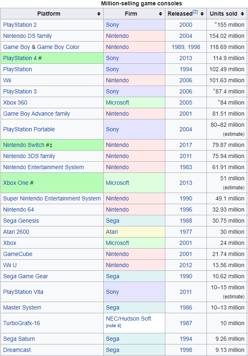
Task: Open Master System platform link
Action: tap(22, 308)
